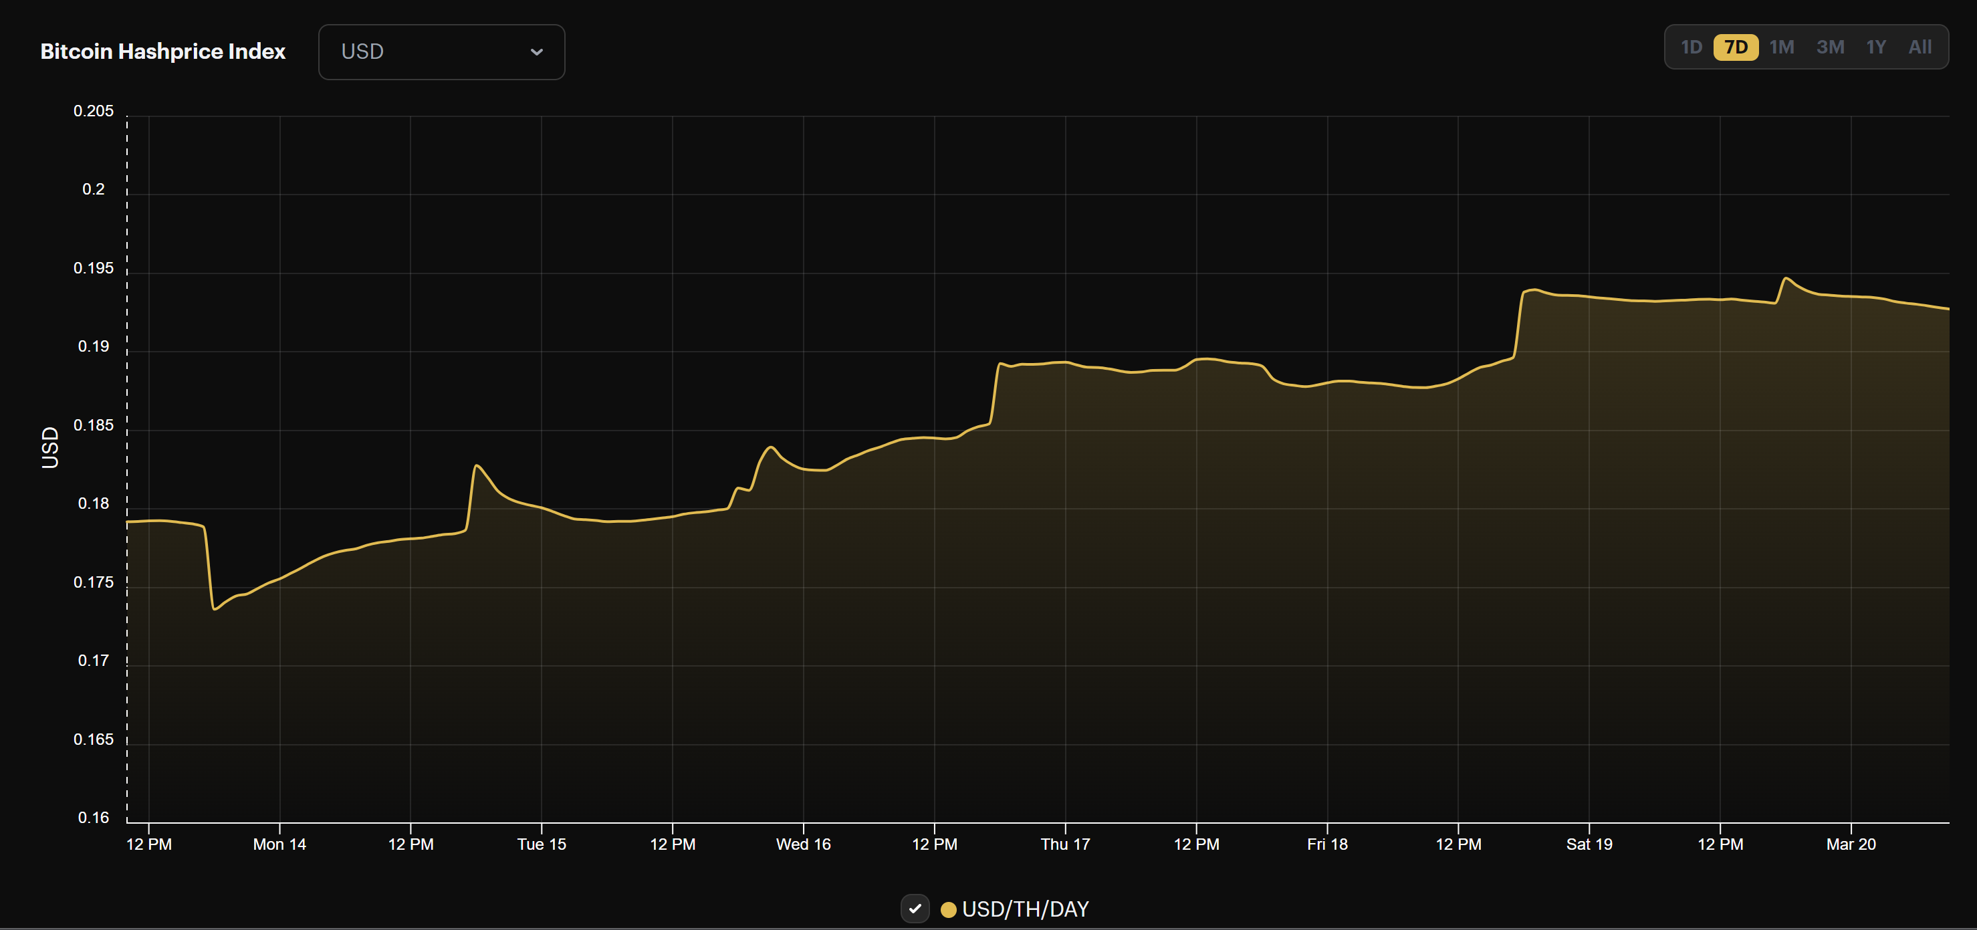The height and width of the screenshot is (930, 1977).
Task: Click the Wed 16 axis label
Action: point(804,844)
